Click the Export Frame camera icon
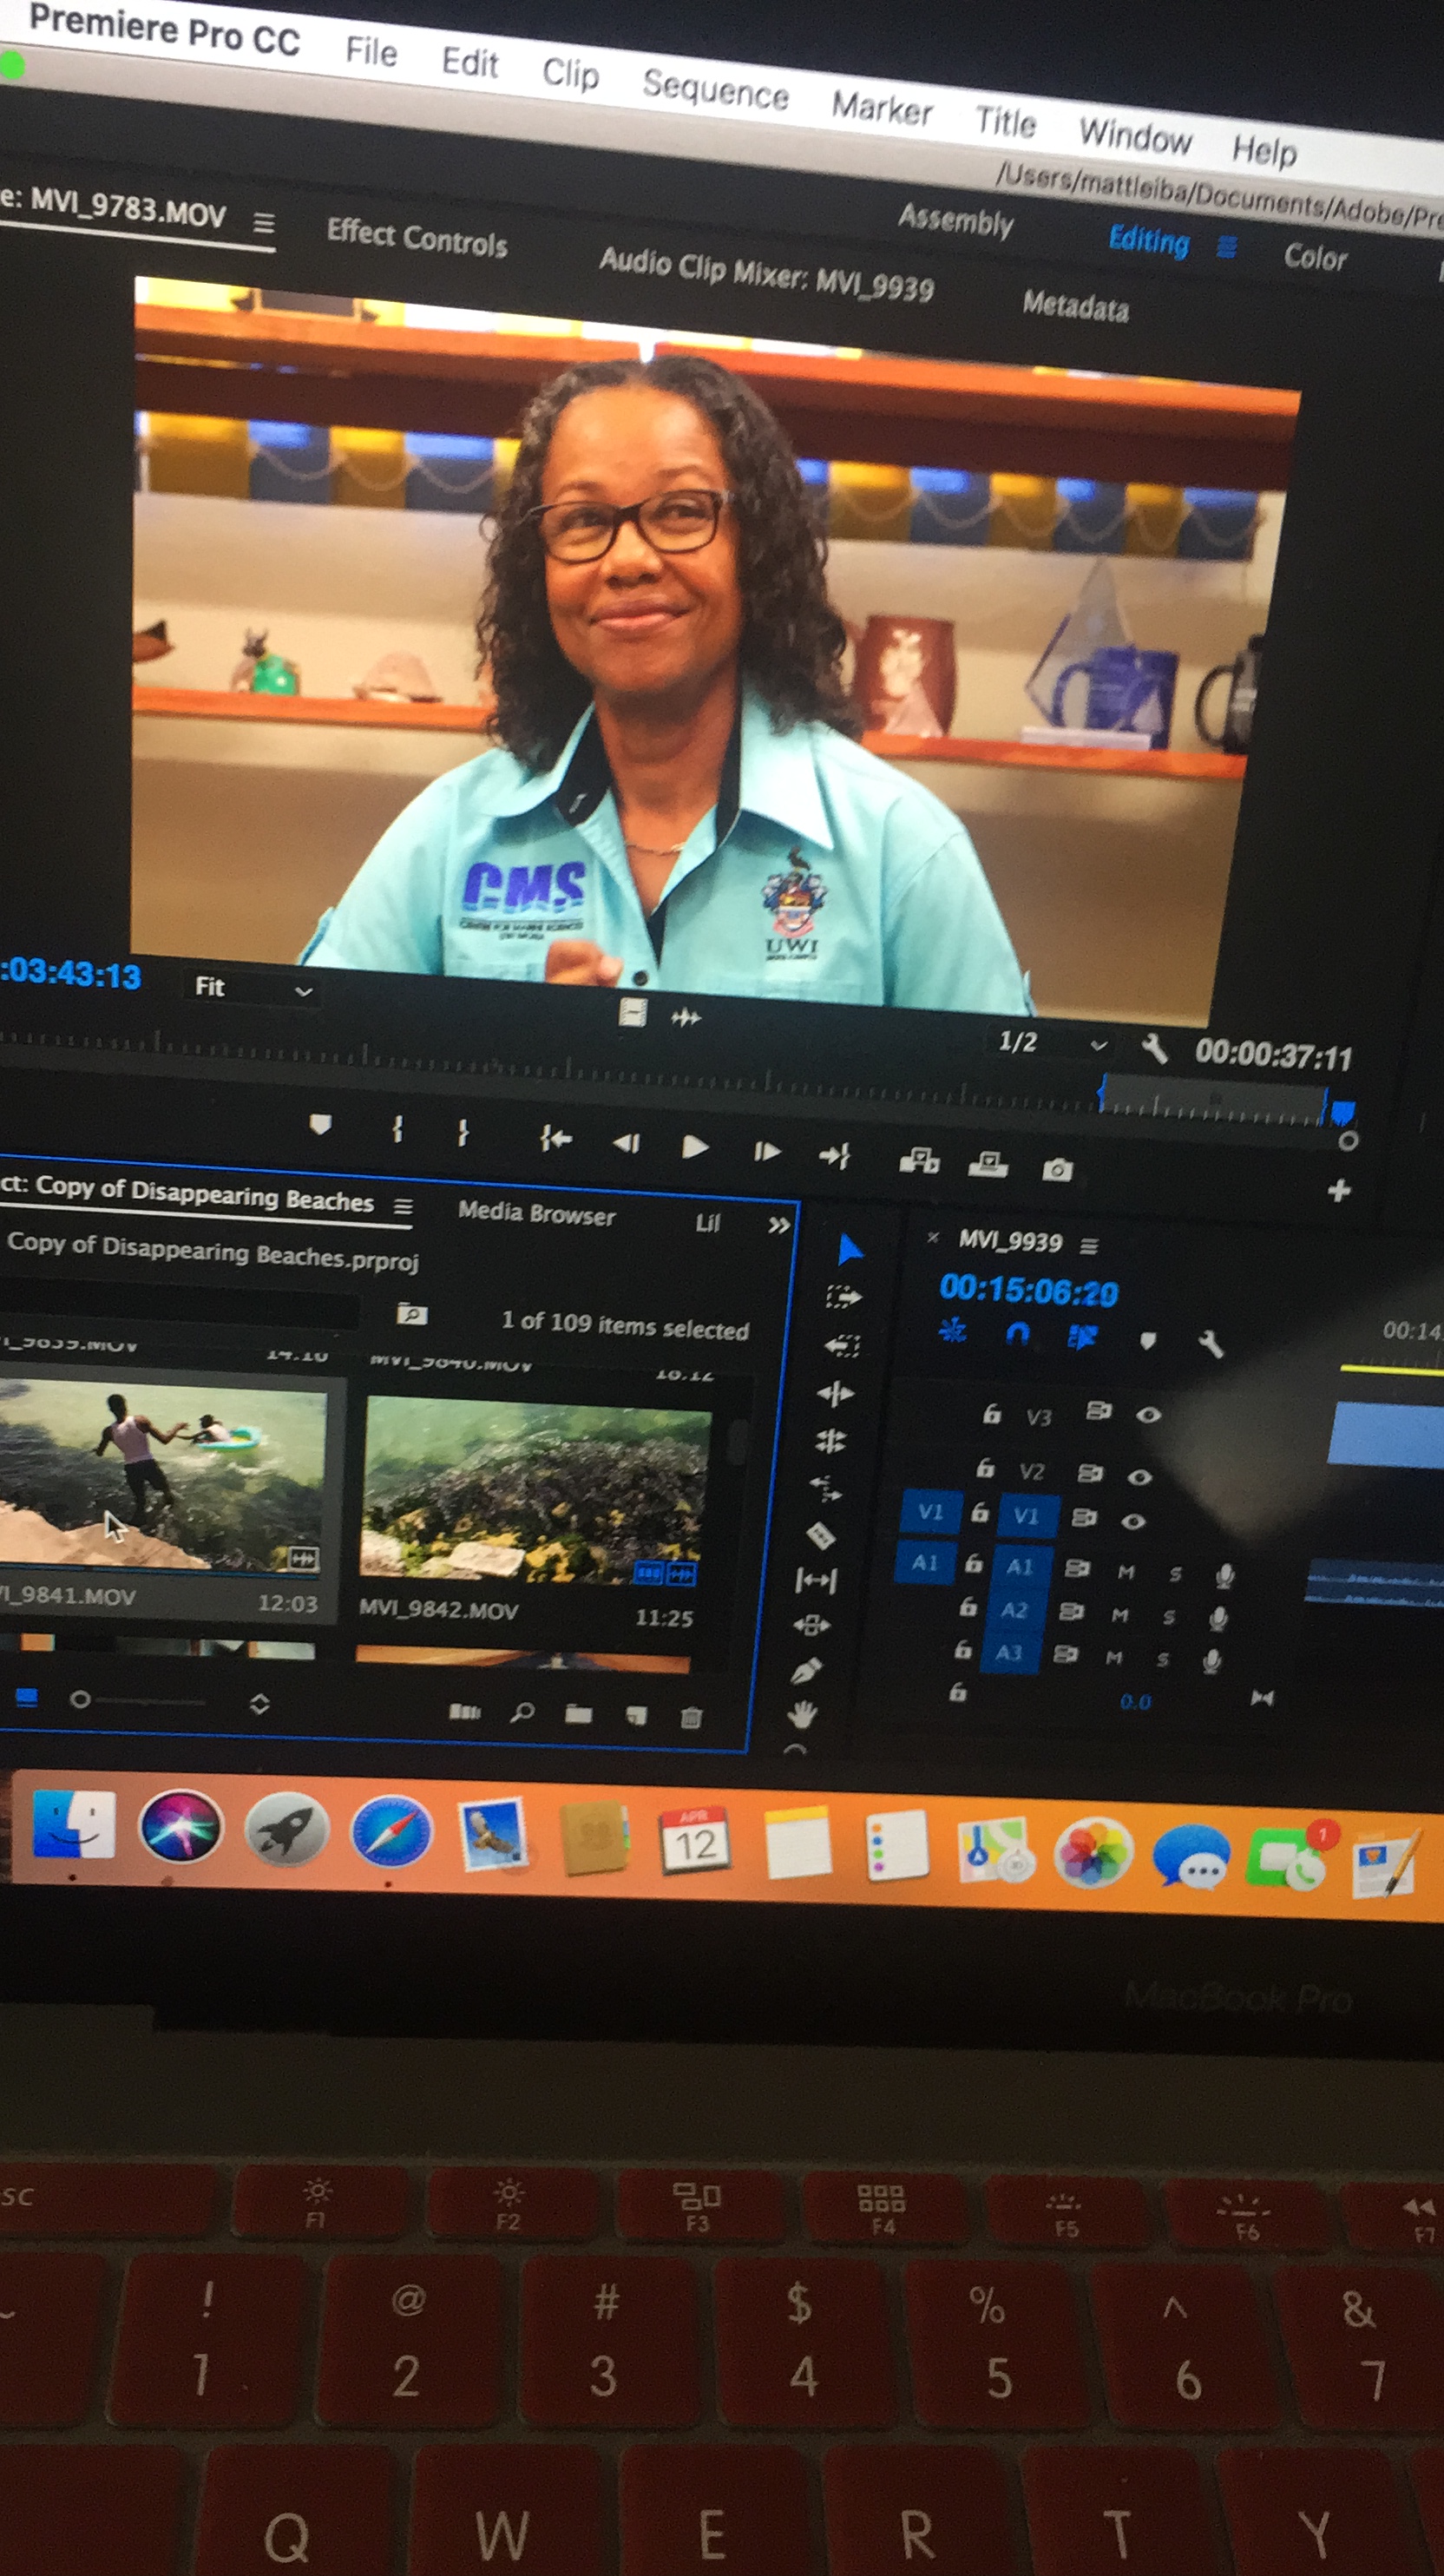This screenshot has width=1444, height=2576. tap(1057, 1169)
